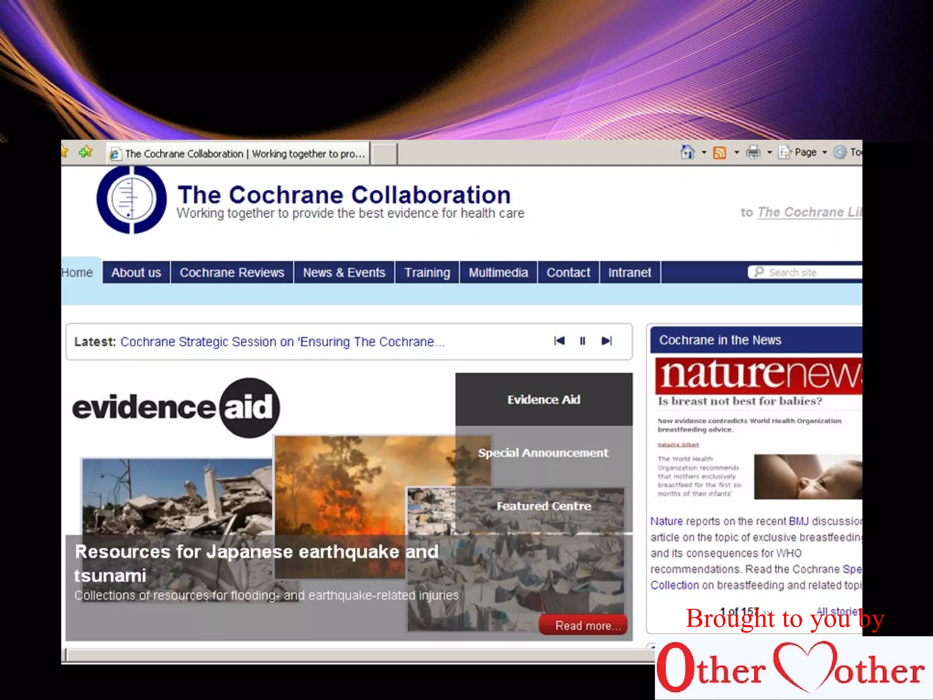This screenshot has height=700, width=933.
Task: Select the News & Events tab
Action: [x=344, y=273]
